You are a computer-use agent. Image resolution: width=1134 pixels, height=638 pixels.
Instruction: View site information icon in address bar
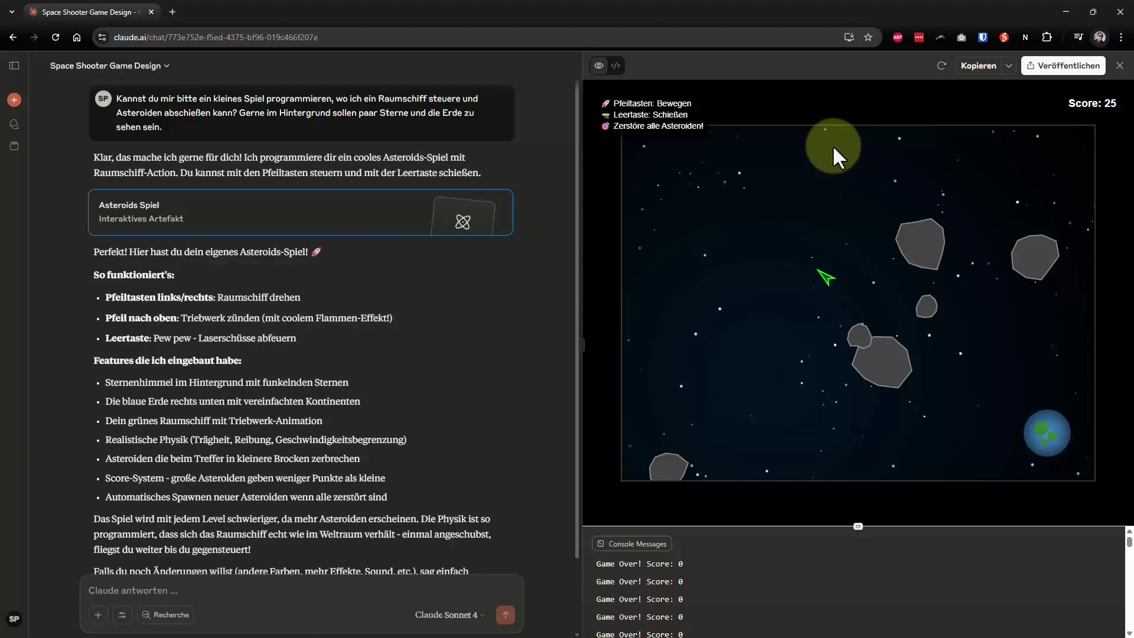tap(102, 37)
